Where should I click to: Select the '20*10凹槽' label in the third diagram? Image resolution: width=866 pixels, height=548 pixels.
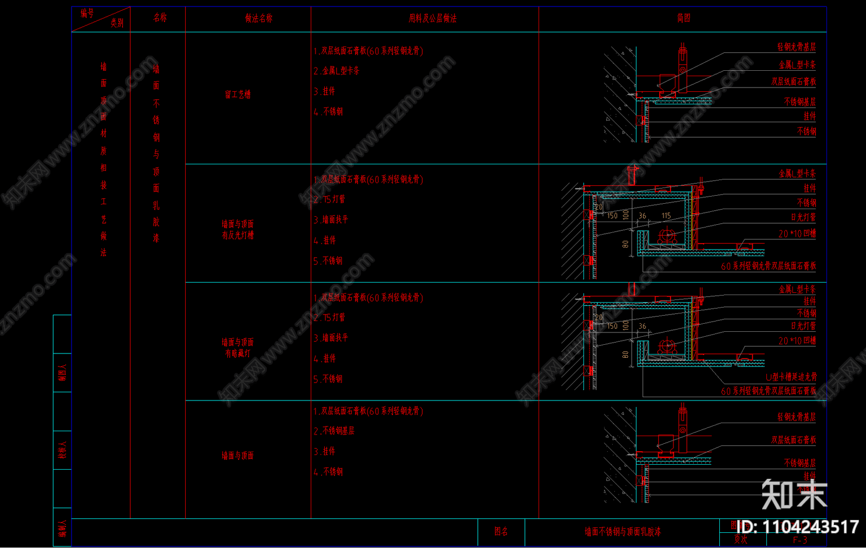pos(797,341)
